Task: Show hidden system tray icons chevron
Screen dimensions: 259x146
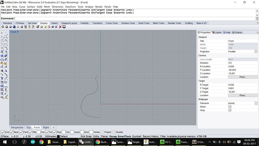Action: pyautogui.click(x=210, y=142)
